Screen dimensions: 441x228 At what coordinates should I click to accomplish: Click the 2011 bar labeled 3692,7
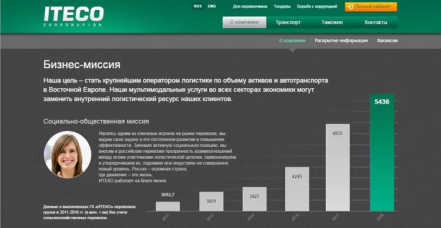pyautogui.click(x=168, y=206)
